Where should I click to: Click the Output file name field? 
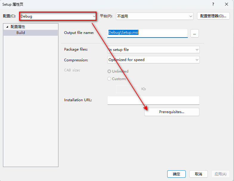pyautogui.click(x=147, y=33)
